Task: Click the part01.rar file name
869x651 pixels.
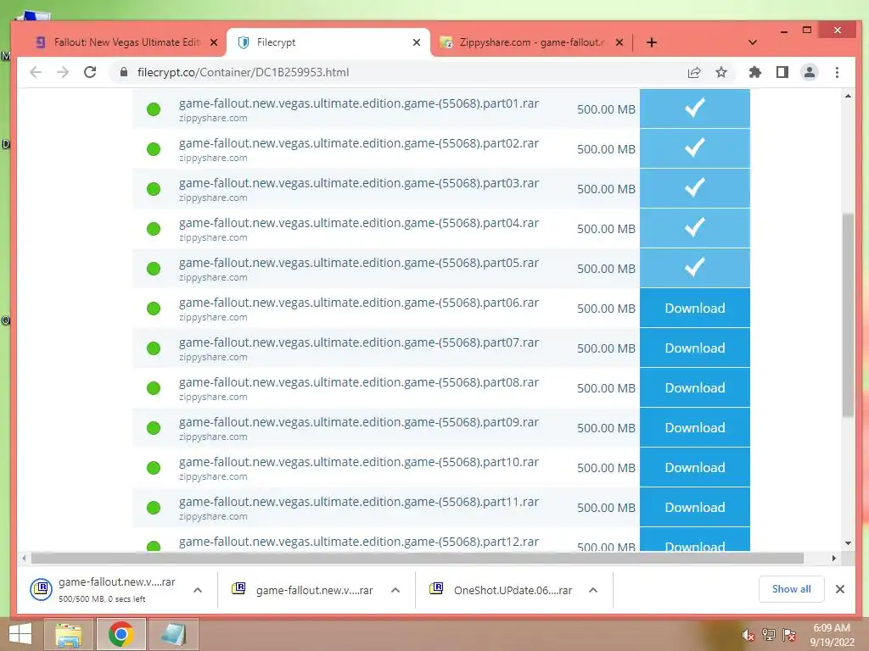Action: click(359, 103)
